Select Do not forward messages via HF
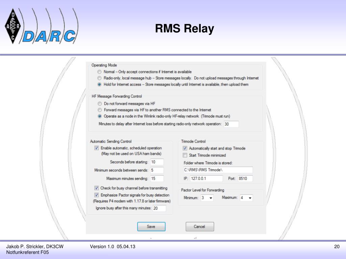This screenshot has width=346, height=259. [x=100, y=104]
